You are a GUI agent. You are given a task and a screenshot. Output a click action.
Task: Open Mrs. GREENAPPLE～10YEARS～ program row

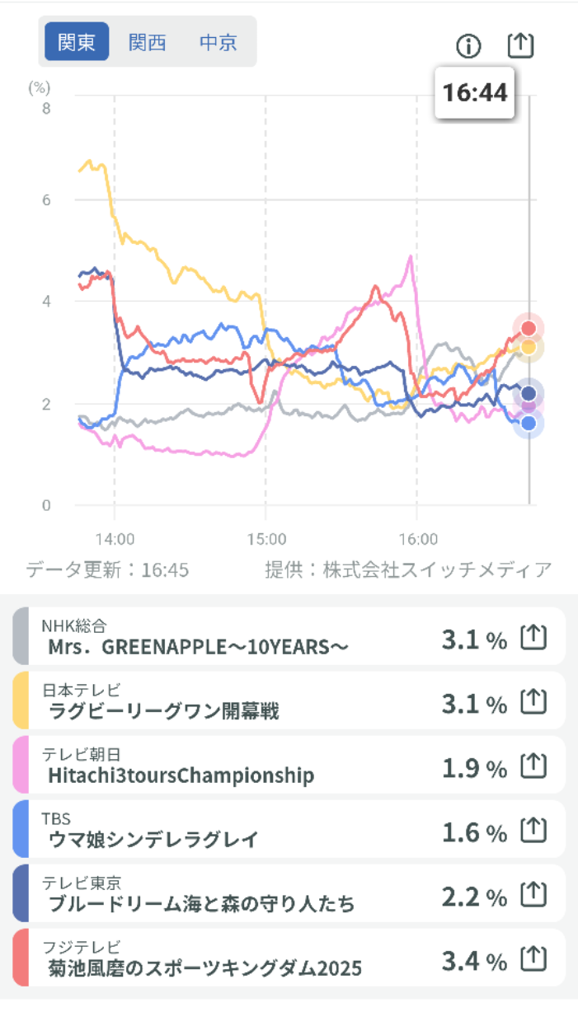pyautogui.click(x=198, y=646)
